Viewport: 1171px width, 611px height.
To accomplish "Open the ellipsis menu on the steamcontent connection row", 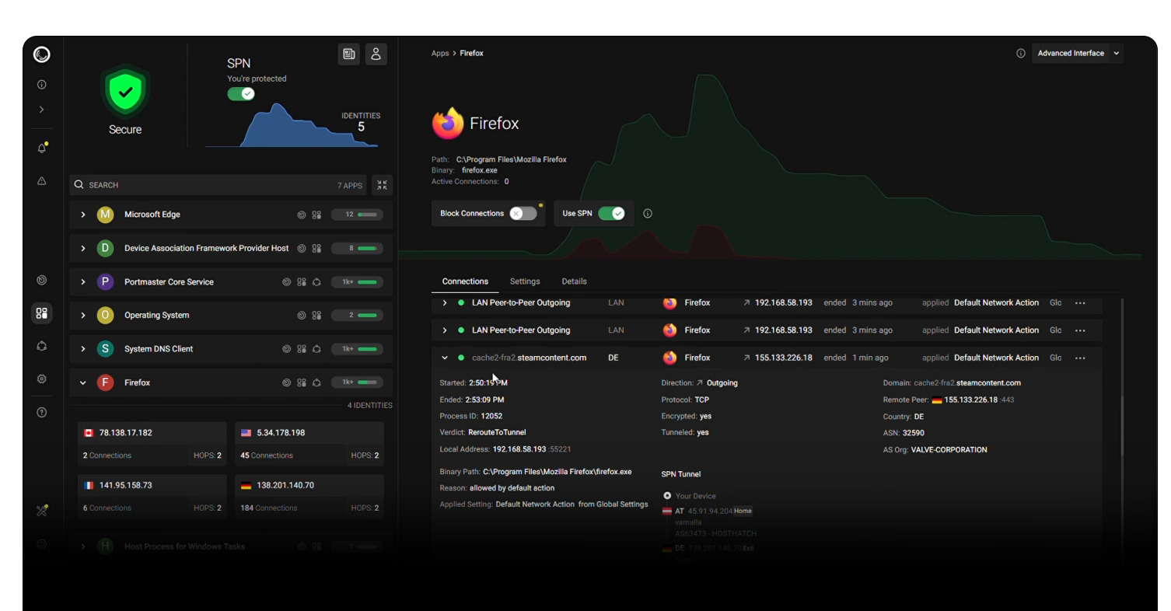I will pyautogui.click(x=1080, y=358).
